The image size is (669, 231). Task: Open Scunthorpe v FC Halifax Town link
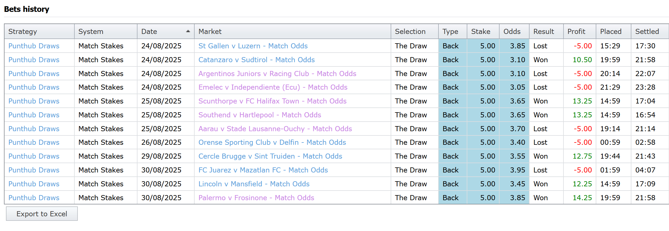(272, 101)
